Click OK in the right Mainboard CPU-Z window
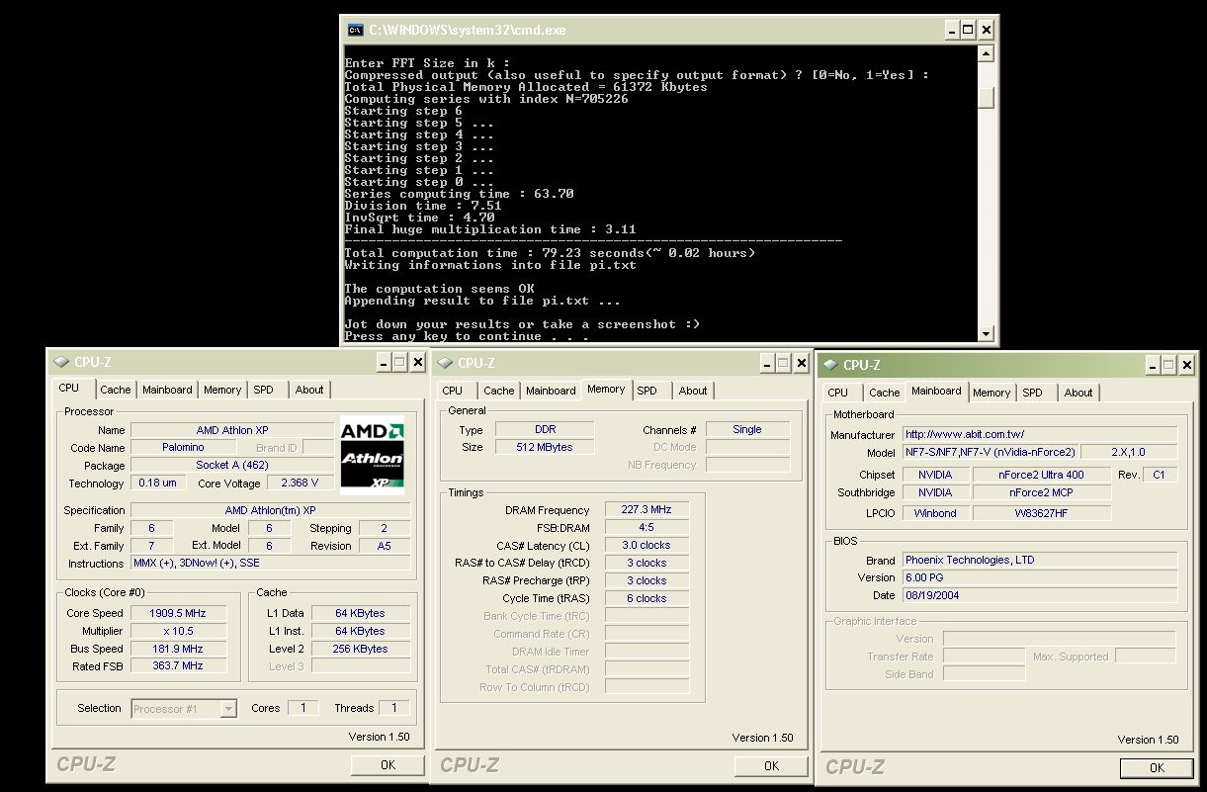The width and height of the screenshot is (1207, 792). (x=1157, y=767)
